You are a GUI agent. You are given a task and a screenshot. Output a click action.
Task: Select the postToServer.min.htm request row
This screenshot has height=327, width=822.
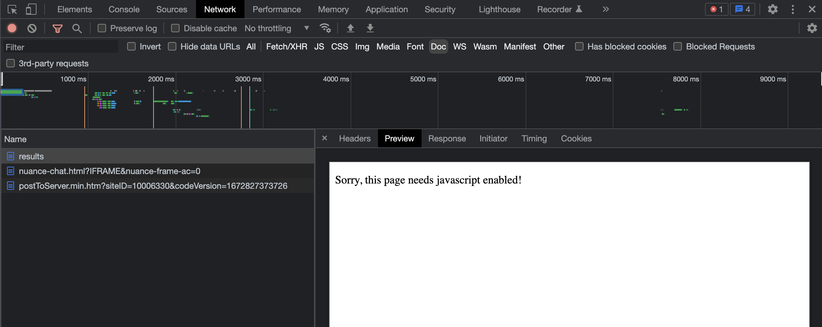(x=157, y=186)
